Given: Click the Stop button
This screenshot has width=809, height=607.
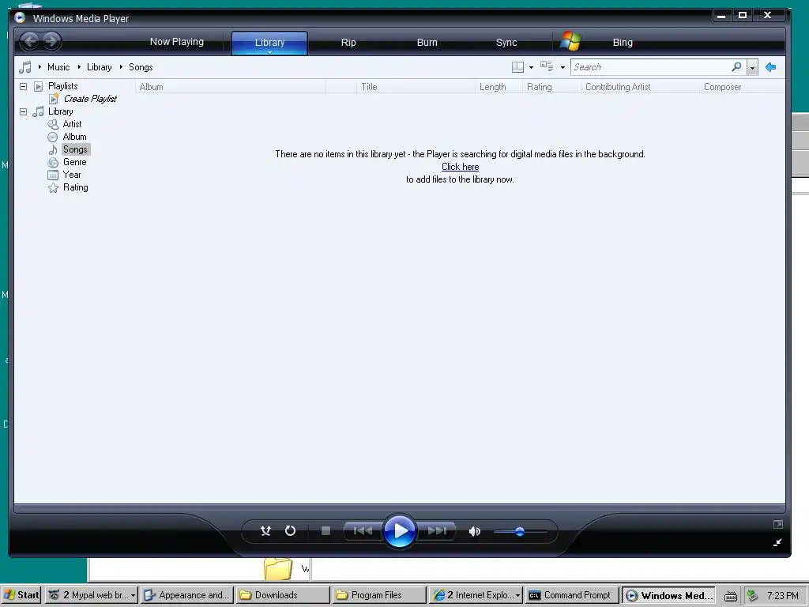Looking at the screenshot, I should (x=325, y=530).
